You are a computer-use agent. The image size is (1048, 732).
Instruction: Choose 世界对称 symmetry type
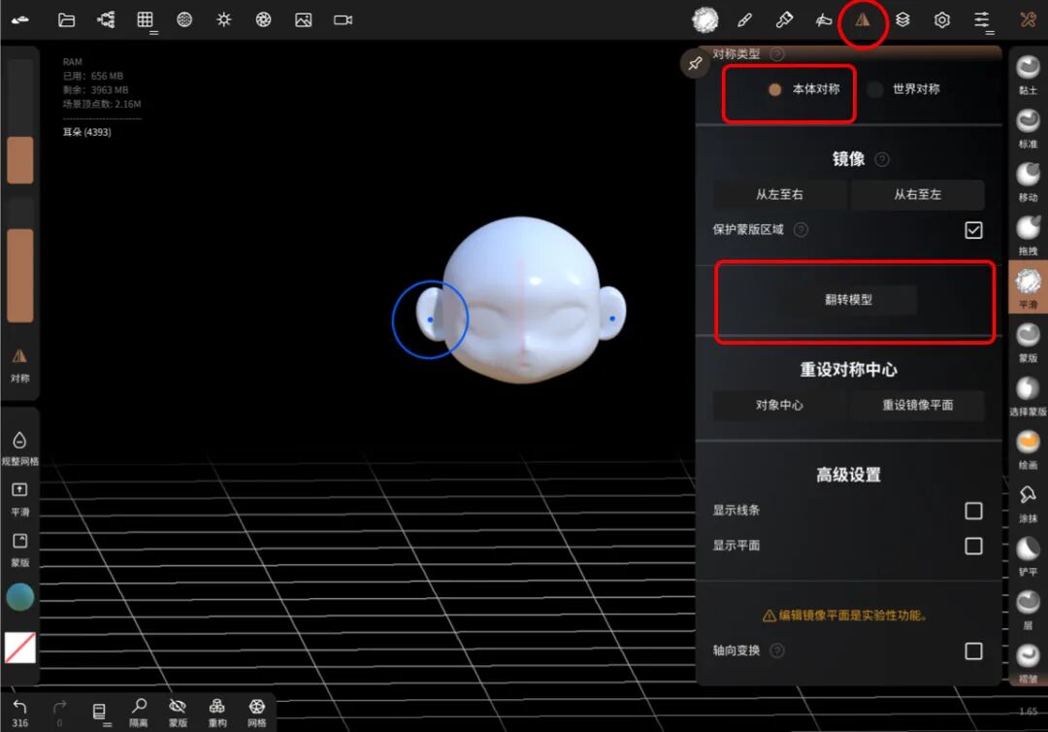pos(903,89)
